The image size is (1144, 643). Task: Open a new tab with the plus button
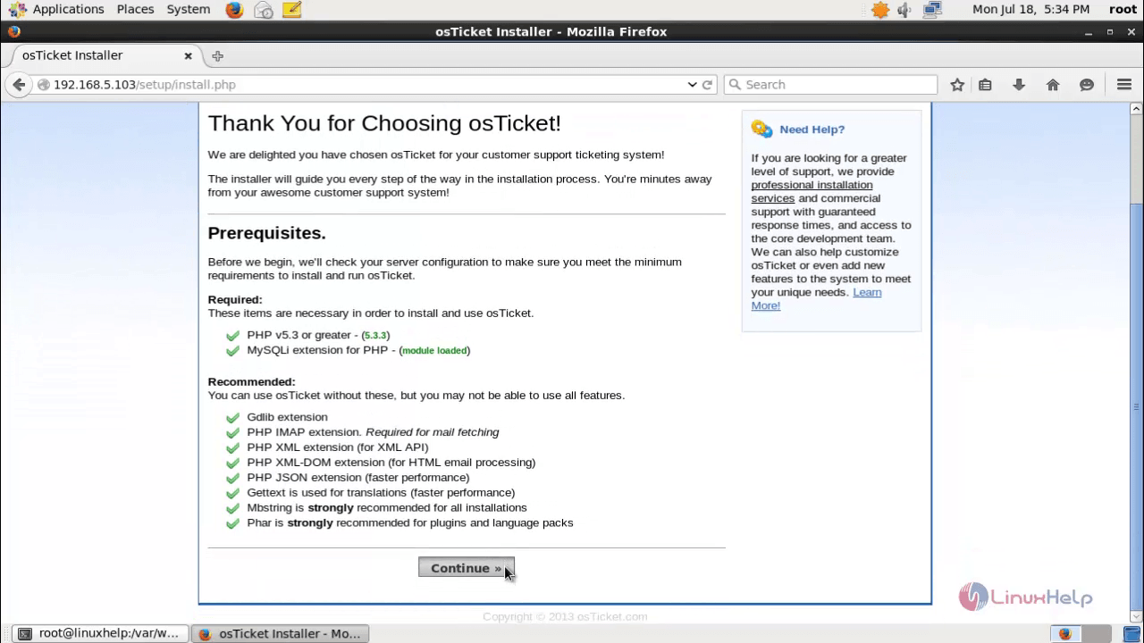click(217, 55)
